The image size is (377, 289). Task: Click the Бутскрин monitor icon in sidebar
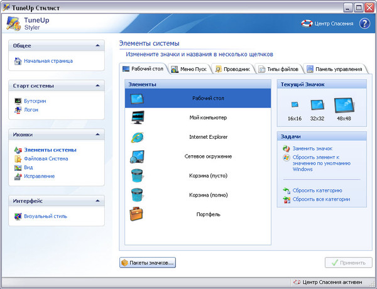[18, 101]
